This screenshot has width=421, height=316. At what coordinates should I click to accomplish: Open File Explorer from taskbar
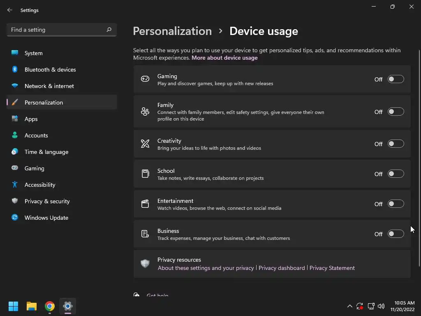(32, 306)
